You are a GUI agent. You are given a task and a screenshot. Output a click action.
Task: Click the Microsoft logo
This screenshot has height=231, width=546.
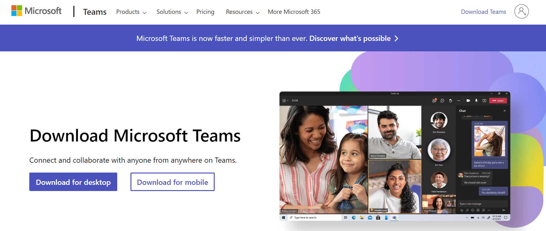point(36,11)
